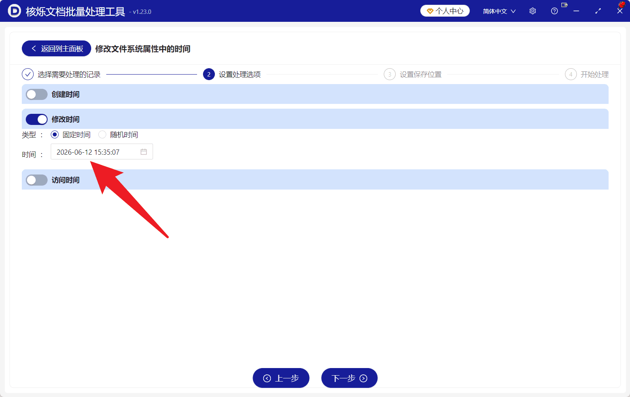Minimize the application window

coord(576,11)
